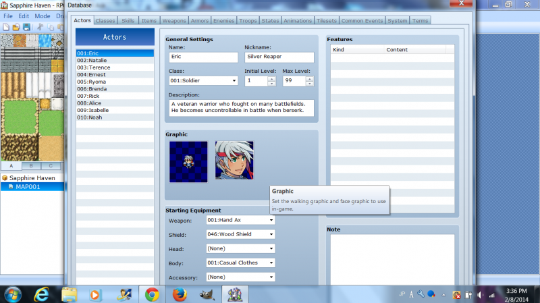Open the Class dropdown showing 001:Soldier
Screen dimensions: 540x303
[x=203, y=80]
